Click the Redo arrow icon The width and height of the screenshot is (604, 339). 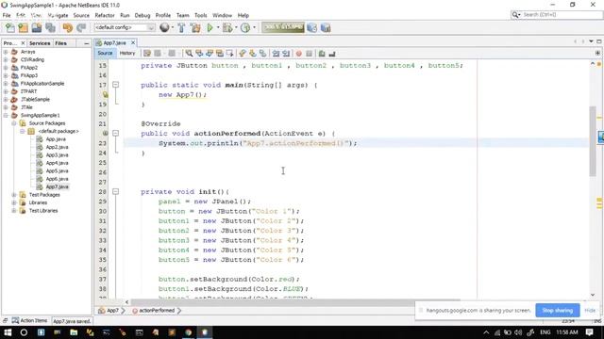point(81,27)
